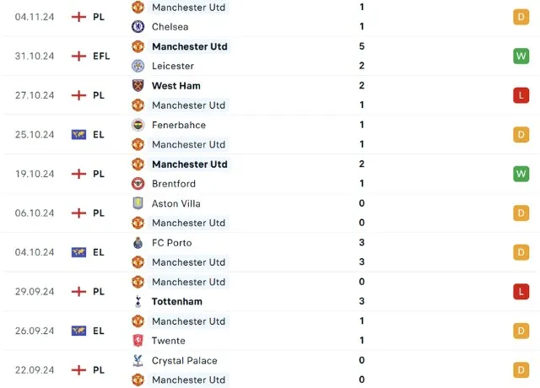Image resolution: width=540 pixels, height=388 pixels.
Task: Click the red L badge for Tottenham match
Action: pyautogui.click(x=521, y=291)
